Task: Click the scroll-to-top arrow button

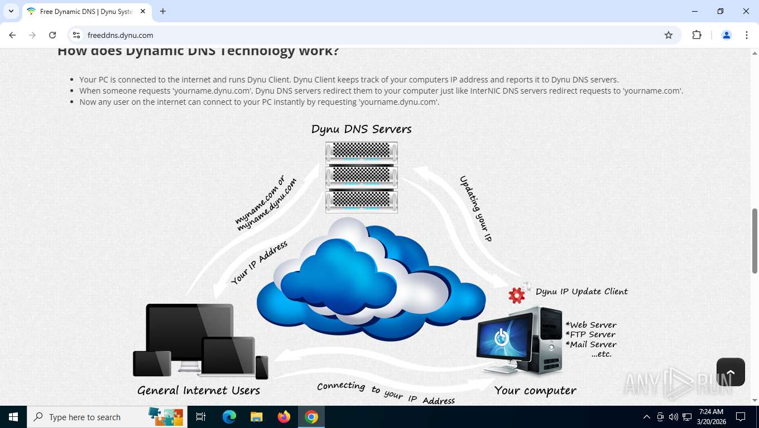Action: coord(731,372)
